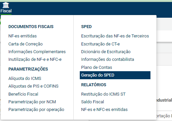Open Saldo Fiscal report

(x=93, y=102)
